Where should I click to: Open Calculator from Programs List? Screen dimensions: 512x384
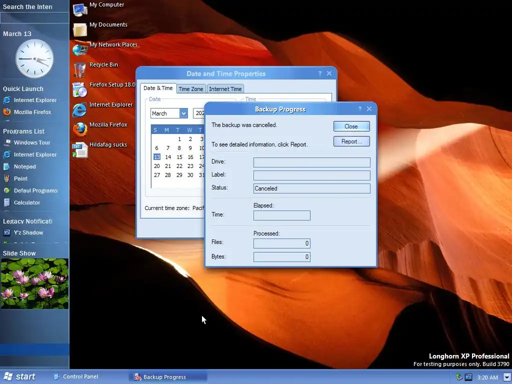point(21,203)
